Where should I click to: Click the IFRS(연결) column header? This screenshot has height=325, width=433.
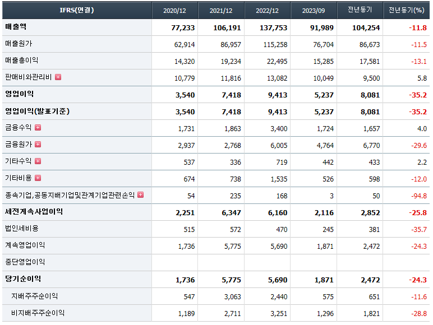(77, 10)
